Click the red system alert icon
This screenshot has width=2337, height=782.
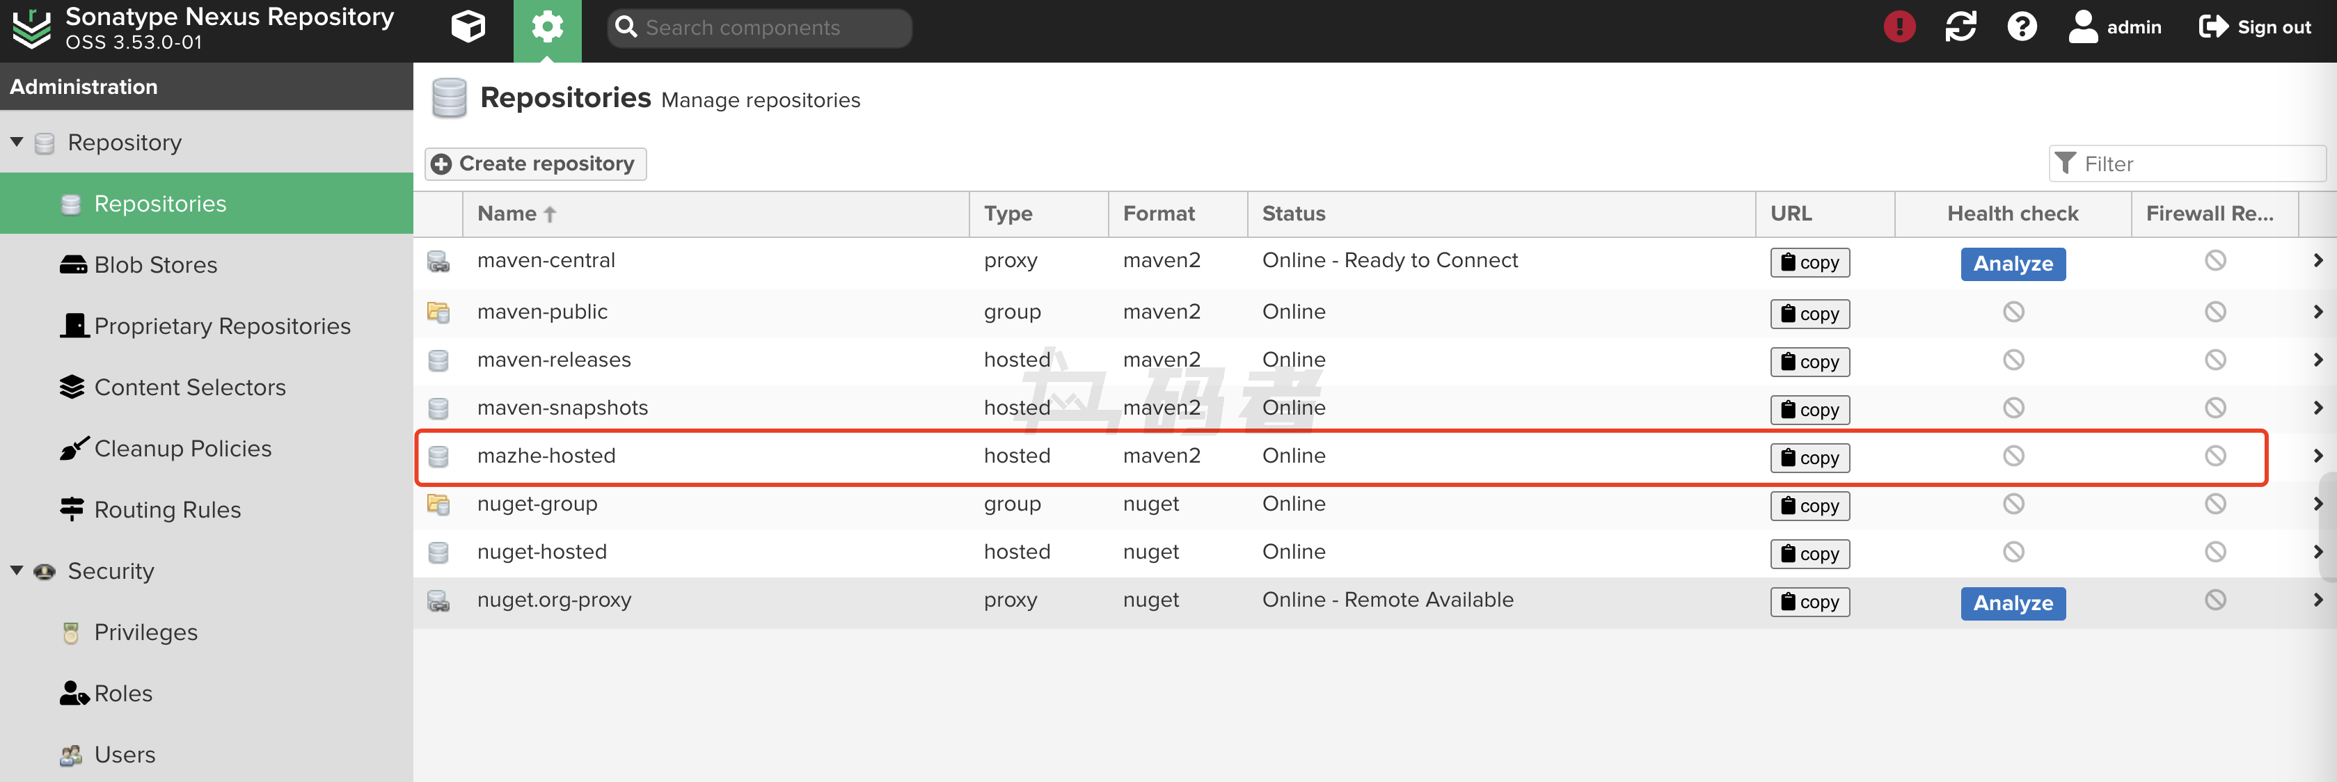pos(1899,27)
